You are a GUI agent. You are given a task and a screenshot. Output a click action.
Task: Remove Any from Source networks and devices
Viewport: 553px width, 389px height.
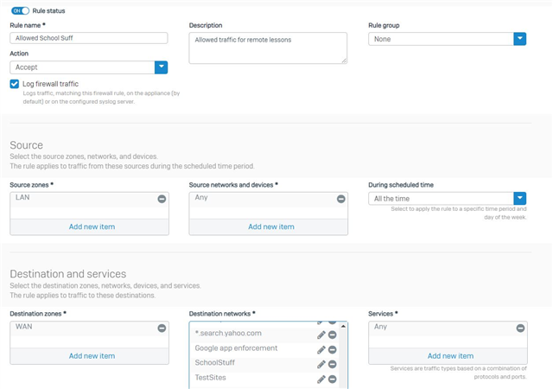pyautogui.click(x=340, y=199)
